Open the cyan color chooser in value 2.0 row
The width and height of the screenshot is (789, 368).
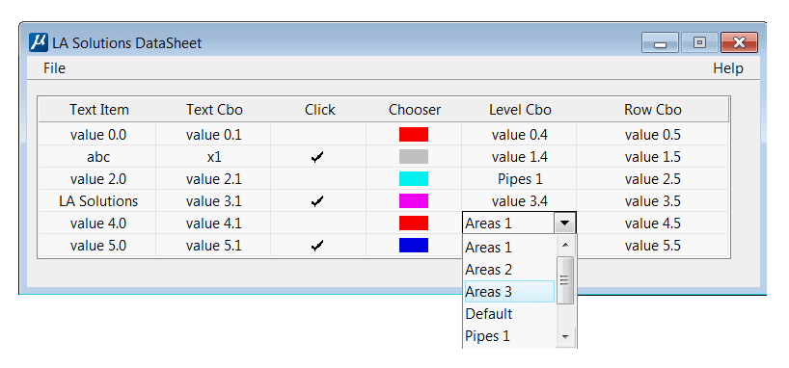[x=414, y=179]
